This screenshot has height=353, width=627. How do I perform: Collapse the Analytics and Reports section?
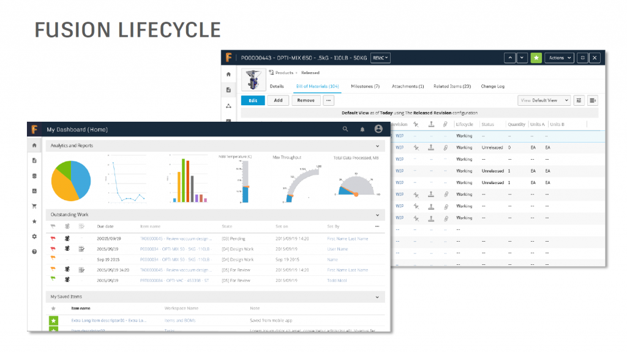pos(377,146)
